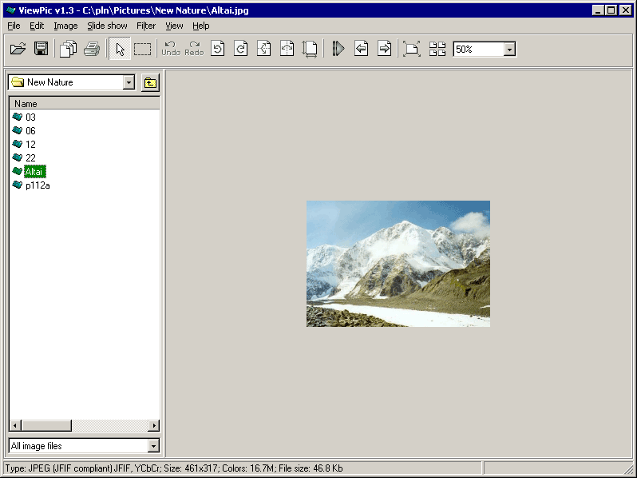Click the up one folder icon
The image size is (637, 478).
click(150, 83)
